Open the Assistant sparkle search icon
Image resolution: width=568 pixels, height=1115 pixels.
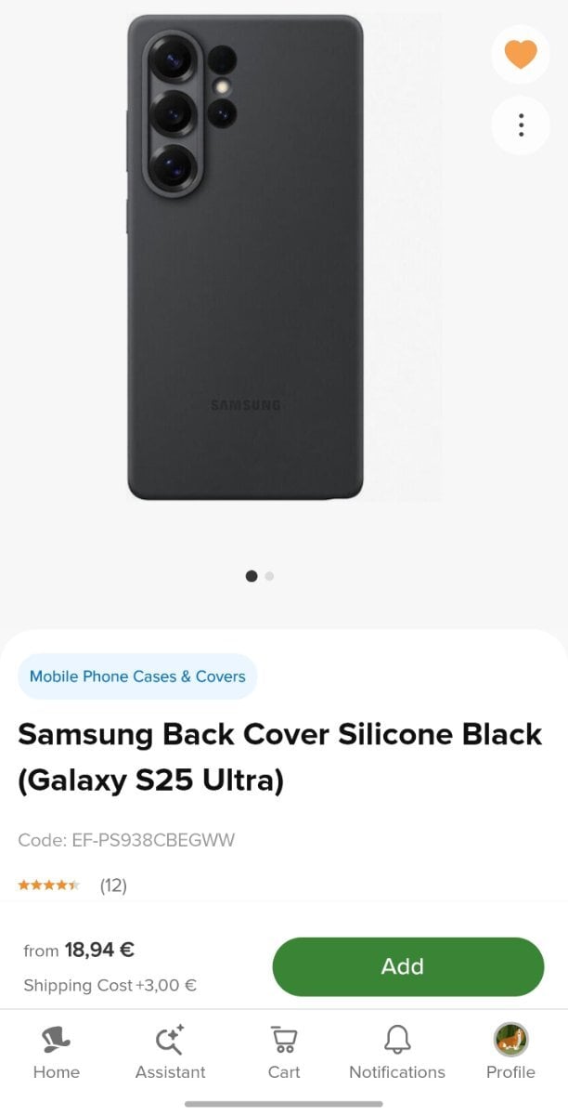coord(170,1038)
